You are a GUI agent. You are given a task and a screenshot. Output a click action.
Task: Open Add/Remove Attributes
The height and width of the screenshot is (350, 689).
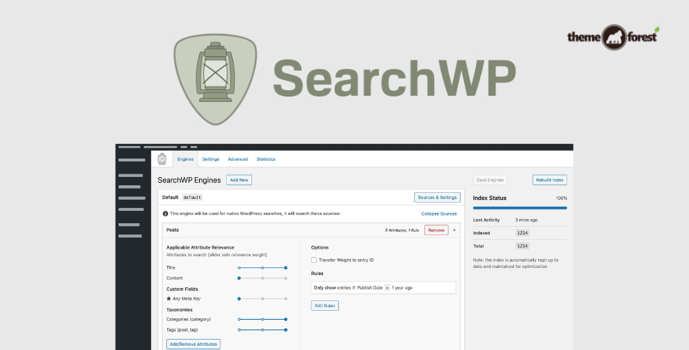coord(193,344)
